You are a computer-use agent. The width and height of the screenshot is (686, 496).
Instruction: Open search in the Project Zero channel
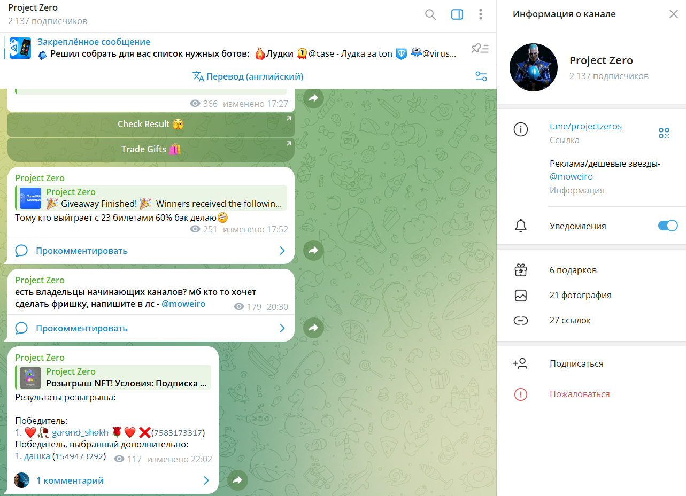[430, 14]
